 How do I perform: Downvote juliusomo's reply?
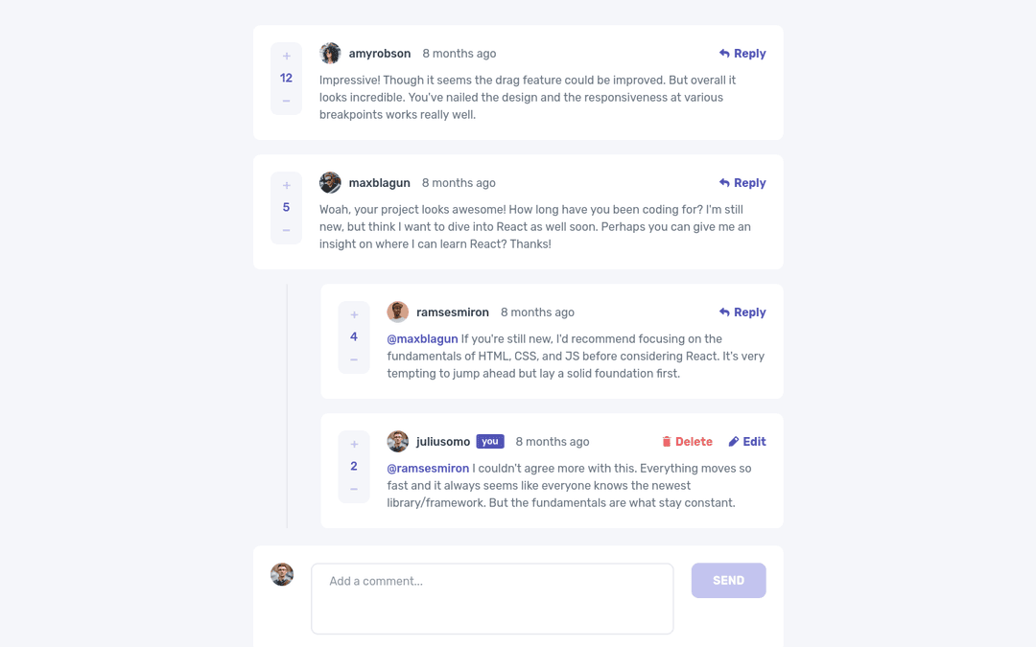(354, 489)
